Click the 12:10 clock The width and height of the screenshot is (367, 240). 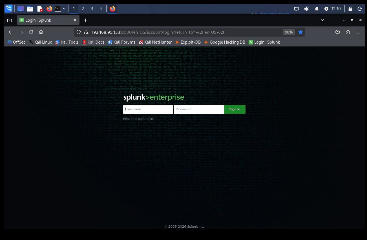coord(336,9)
